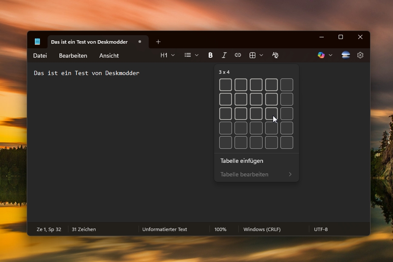Toggle italic formatting
393x262 pixels.
[x=224, y=55]
